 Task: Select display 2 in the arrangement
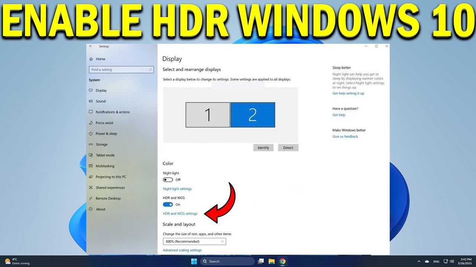253,115
